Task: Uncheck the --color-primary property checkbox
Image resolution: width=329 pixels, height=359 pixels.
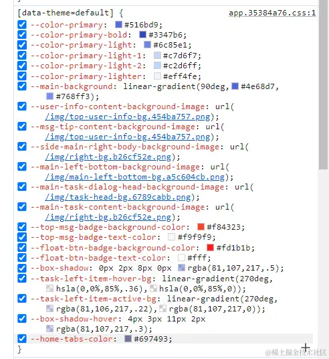Action: [x=22, y=25]
